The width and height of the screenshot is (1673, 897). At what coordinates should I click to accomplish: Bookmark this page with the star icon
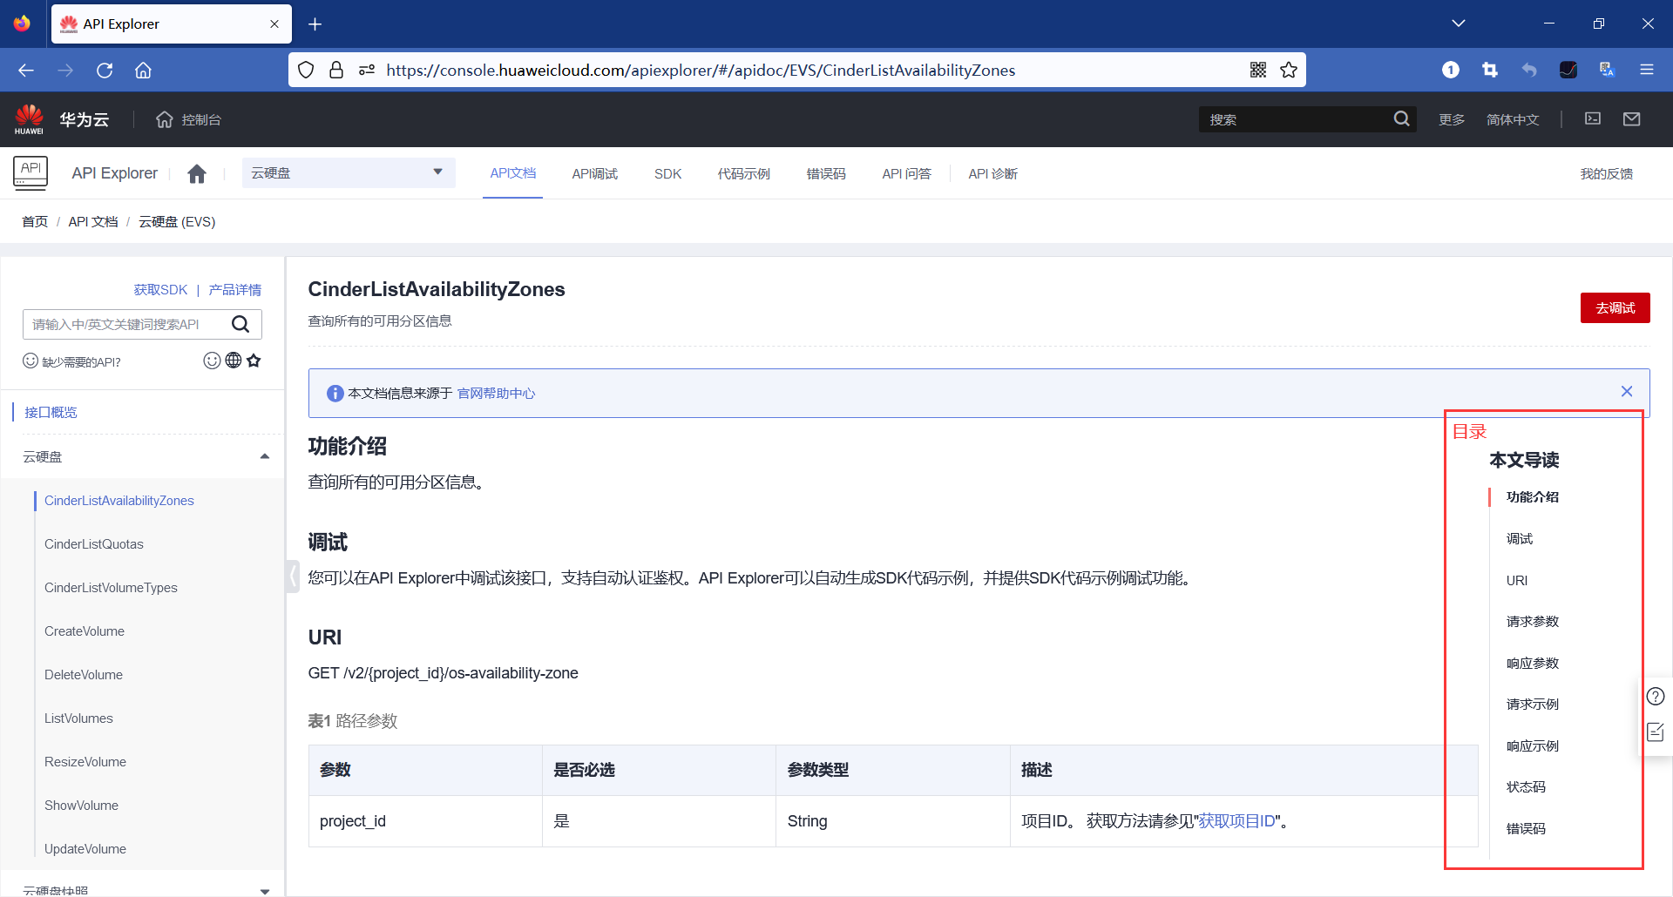[1289, 71]
